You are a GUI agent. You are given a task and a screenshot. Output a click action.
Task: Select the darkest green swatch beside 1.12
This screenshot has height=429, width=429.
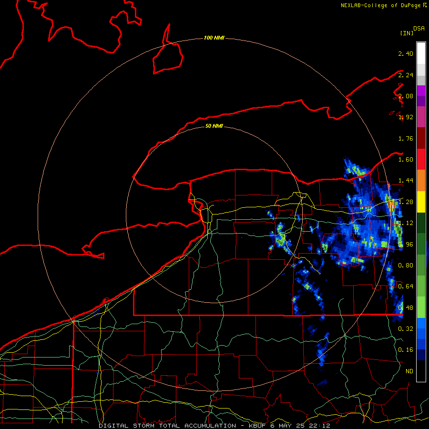pyautogui.click(x=421, y=223)
